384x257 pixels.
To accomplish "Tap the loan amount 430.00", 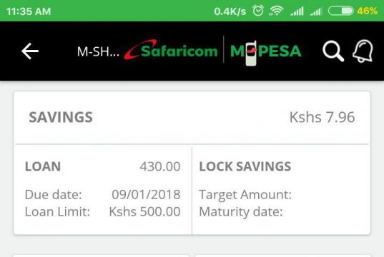I will [160, 167].
